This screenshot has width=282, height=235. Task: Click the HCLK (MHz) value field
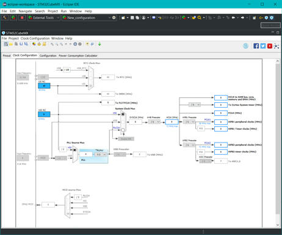tap(172, 122)
